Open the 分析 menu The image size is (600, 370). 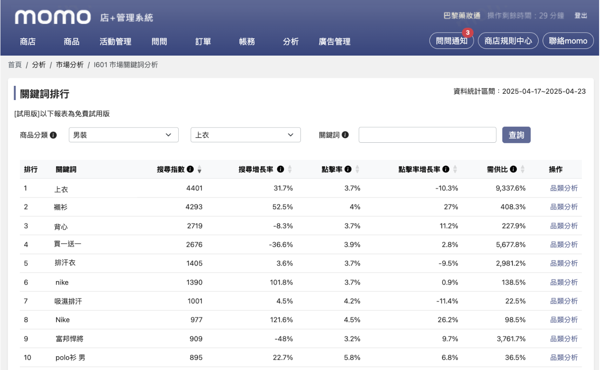(291, 42)
